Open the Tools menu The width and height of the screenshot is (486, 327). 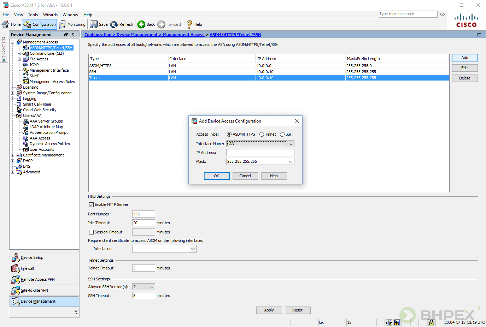tap(33, 15)
